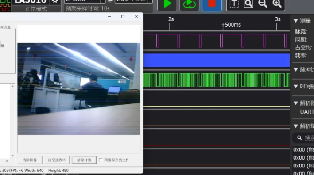Zoom out the waveform view
The height and width of the screenshot is (175, 314).
tap(263, 4)
